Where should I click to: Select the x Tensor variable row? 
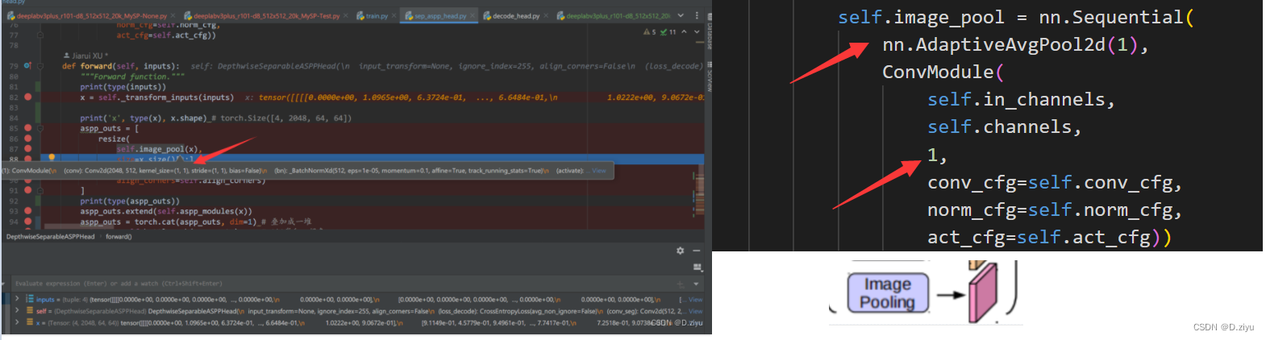pyautogui.click(x=359, y=322)
